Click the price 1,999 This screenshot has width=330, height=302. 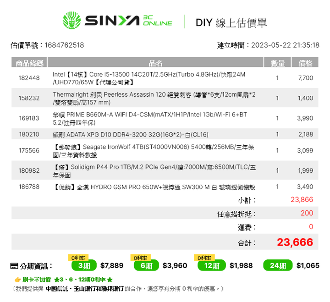point(306,170)
